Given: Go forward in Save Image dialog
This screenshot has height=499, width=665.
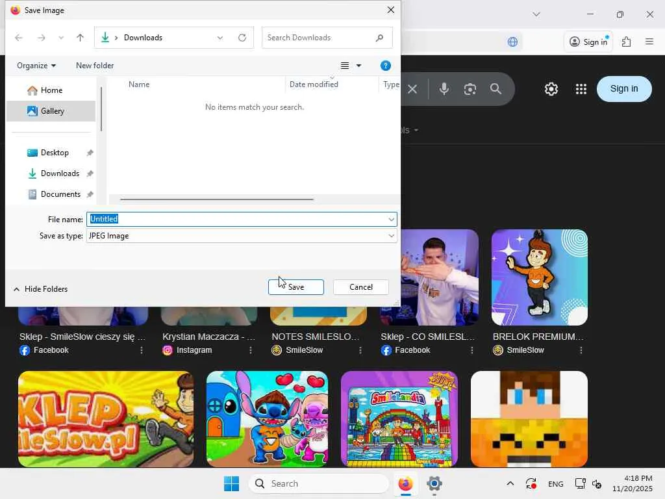Looking at the screenshot, I should (x=41, y=38).
